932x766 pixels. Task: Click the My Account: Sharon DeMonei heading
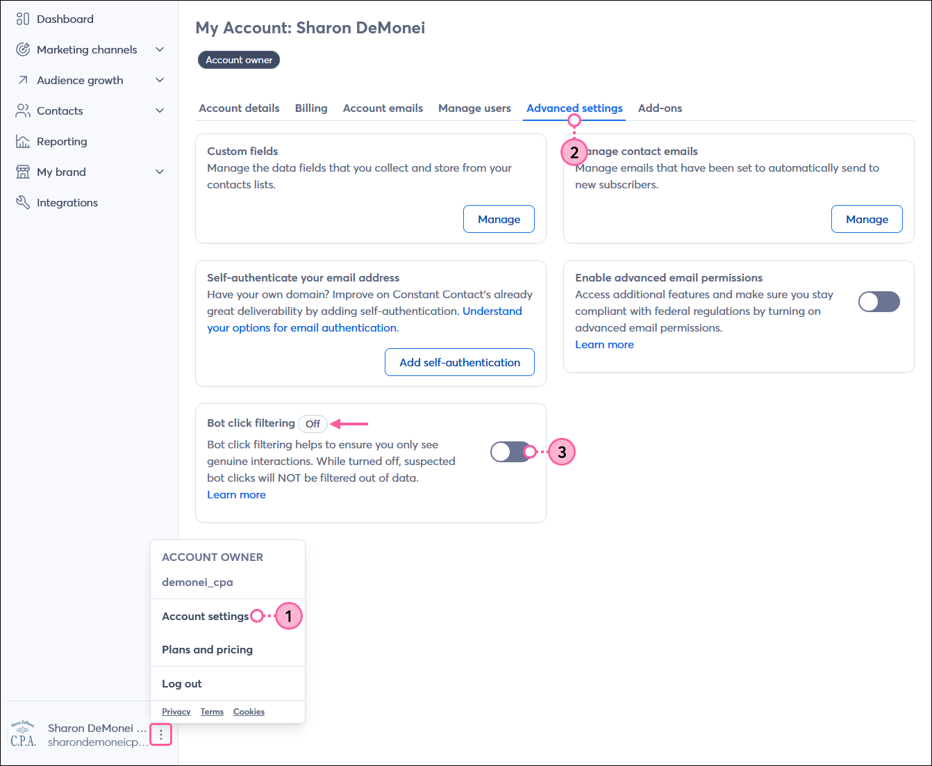coord(310,28)
